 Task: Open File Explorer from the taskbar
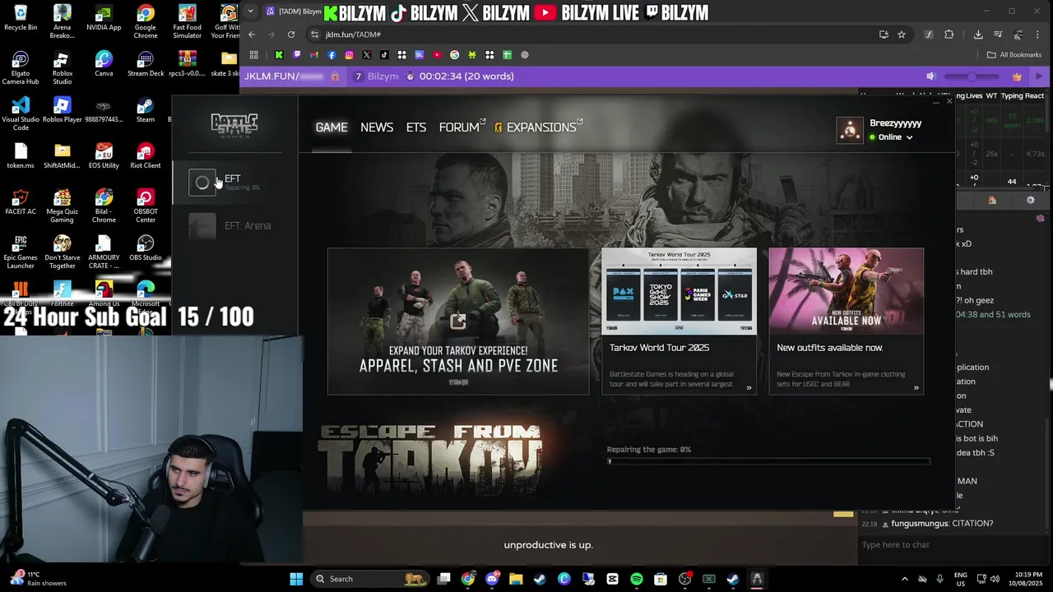point(516,579)
